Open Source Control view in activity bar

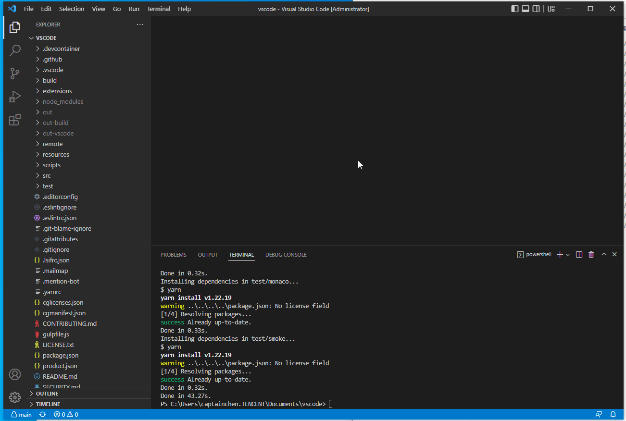pyautogui.click(x=15, y=74)
